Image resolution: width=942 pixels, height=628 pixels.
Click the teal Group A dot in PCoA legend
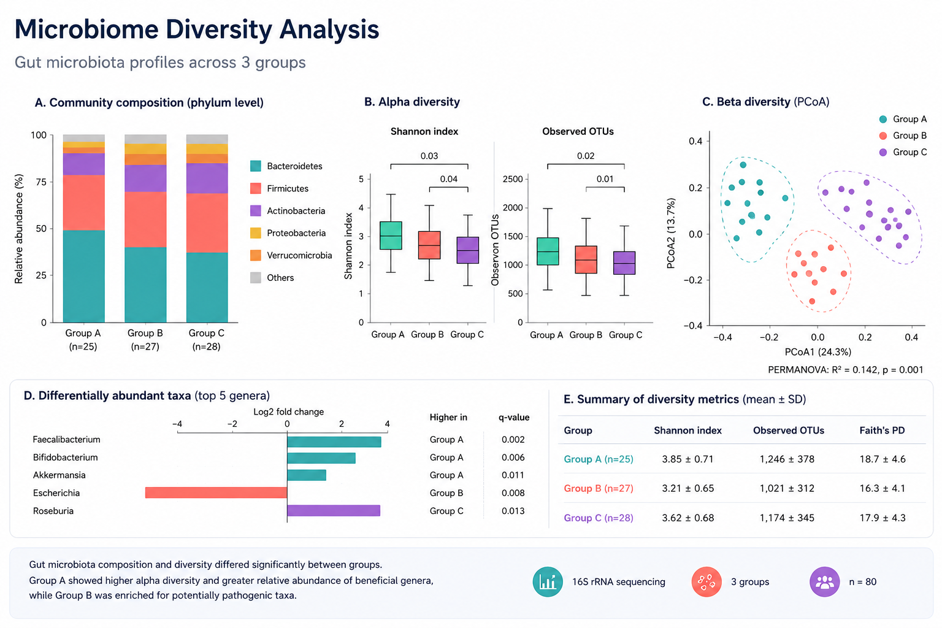point(883,119)
